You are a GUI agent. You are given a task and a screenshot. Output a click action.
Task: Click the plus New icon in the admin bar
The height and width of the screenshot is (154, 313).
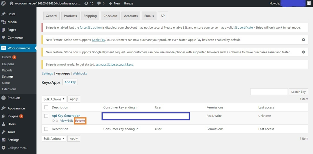(x=110, y=3)
